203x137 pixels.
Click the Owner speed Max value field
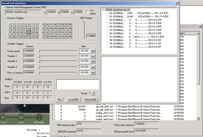84,51
